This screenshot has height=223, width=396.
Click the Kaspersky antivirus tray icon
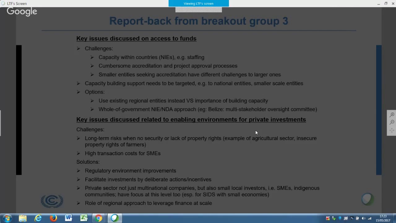pos(328,218)
